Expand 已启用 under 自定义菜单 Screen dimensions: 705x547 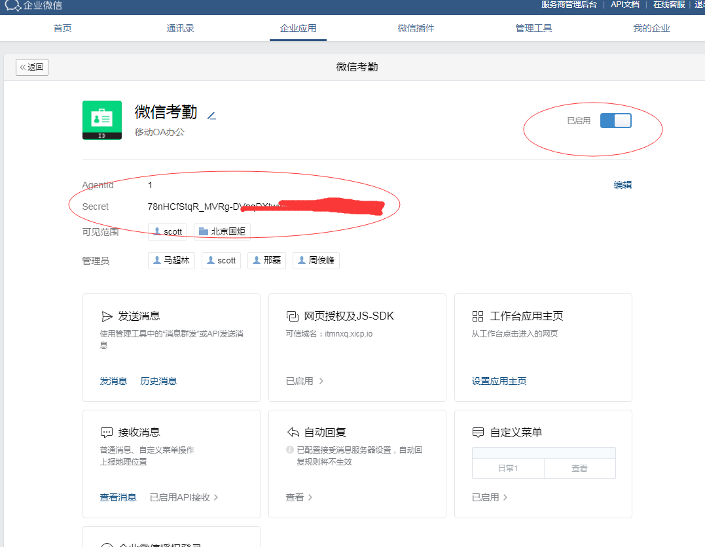[490, 497]
